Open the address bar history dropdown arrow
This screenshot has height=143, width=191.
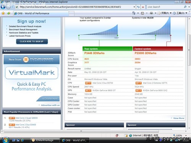(134, 7)
